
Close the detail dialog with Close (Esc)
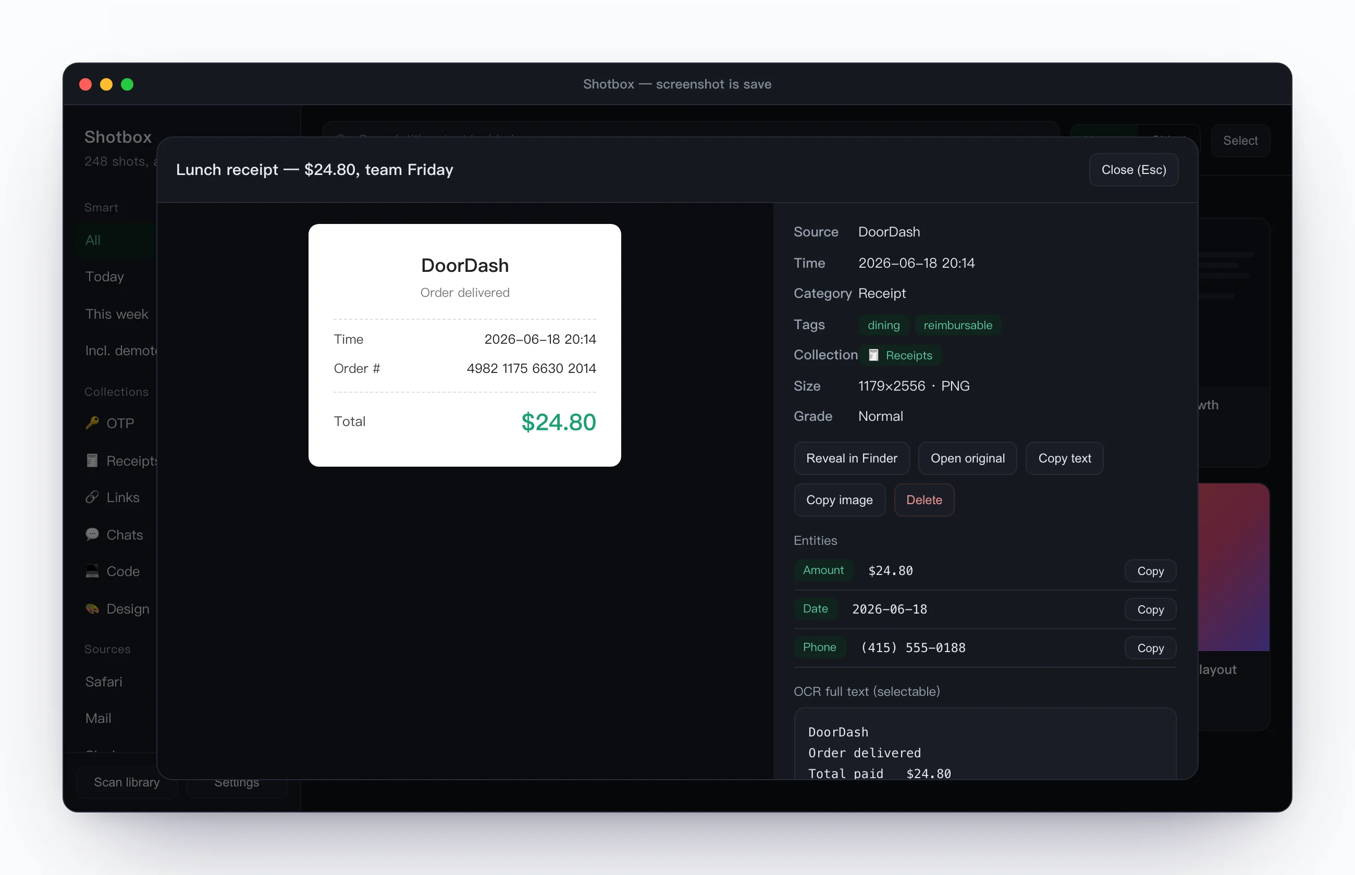coord(1134,170)
